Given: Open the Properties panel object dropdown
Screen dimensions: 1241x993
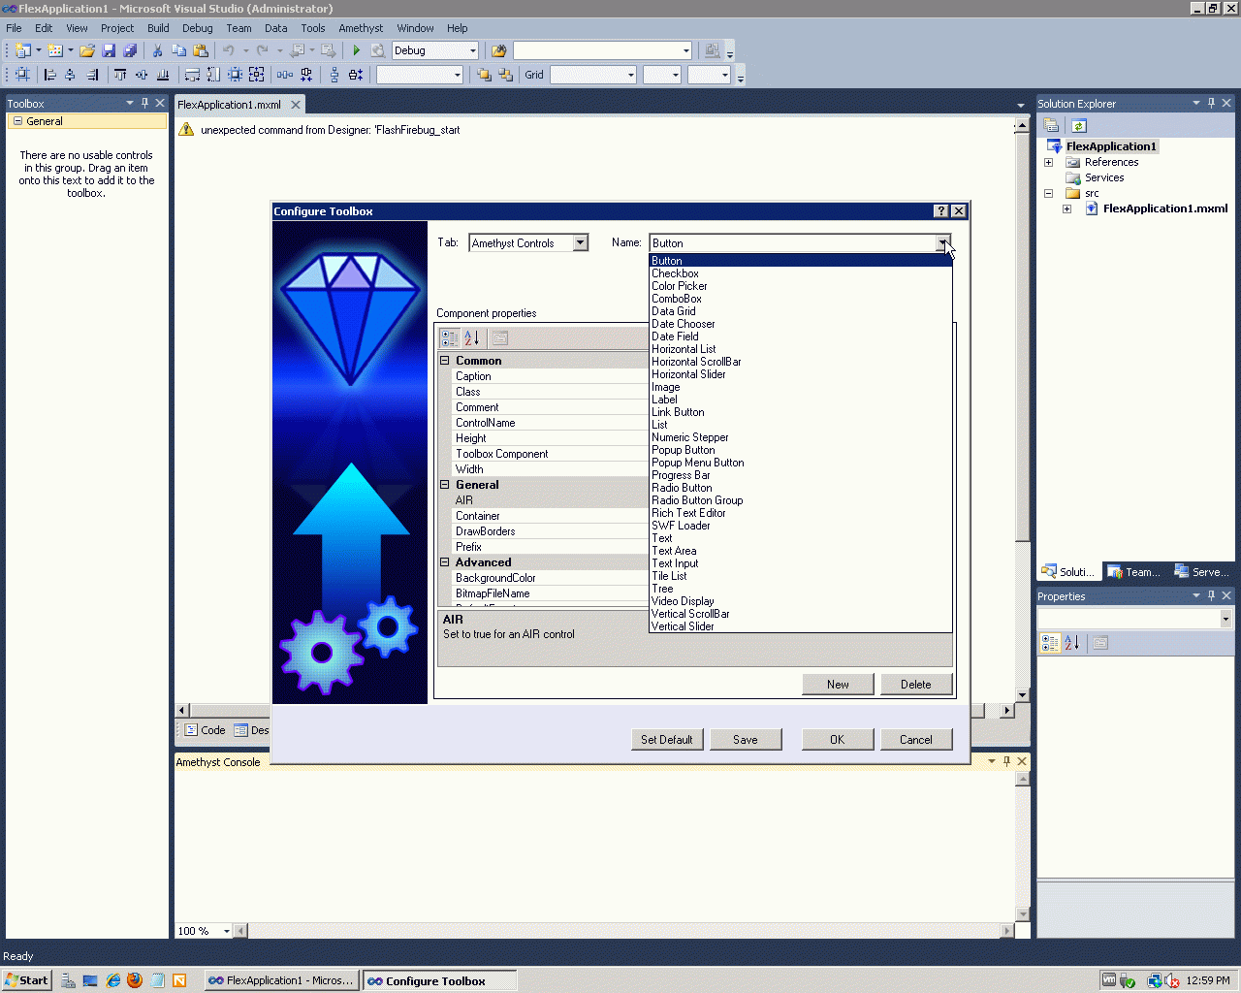Looking at the screenshot, I should point(1225,619).
